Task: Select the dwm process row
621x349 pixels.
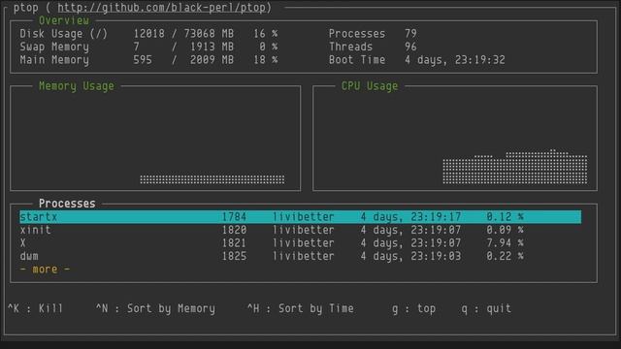Action: [x=301, y=256]
